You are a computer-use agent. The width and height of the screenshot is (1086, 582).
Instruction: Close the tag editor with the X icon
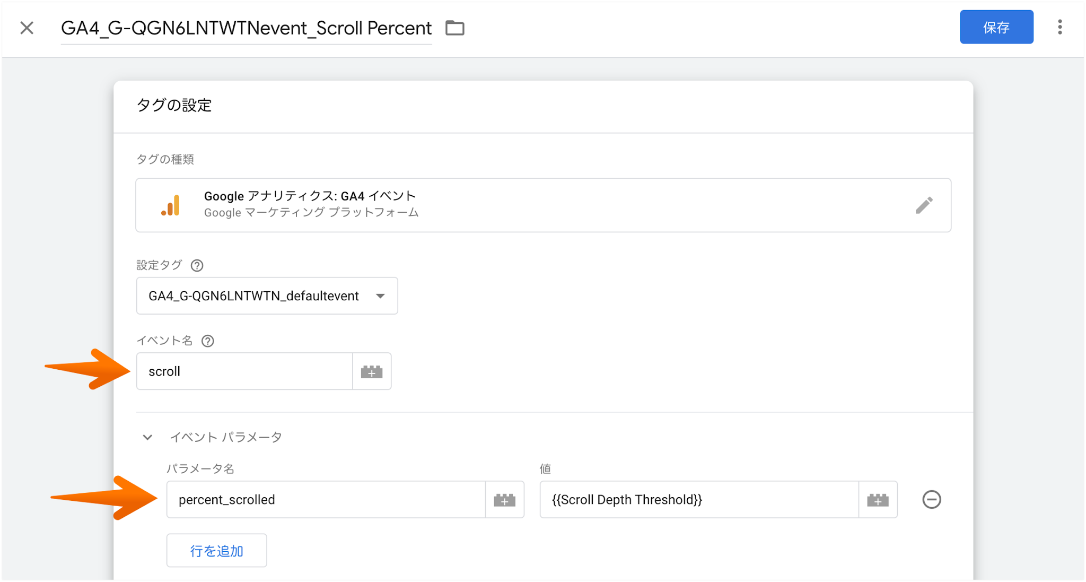[27, 28]
